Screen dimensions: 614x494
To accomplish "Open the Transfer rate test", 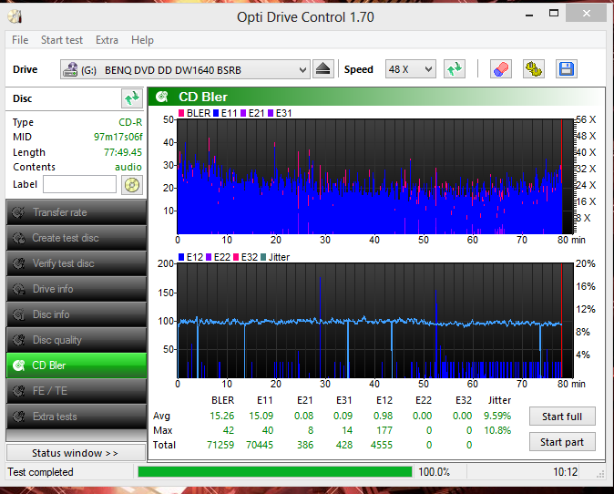I will click(x=77, y=212).
